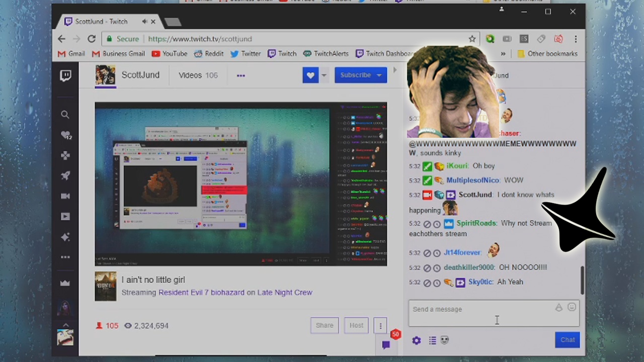644x362 pixels.
Task: Open the videos play icon in sidebar
Action: click(x=65, y=217)
